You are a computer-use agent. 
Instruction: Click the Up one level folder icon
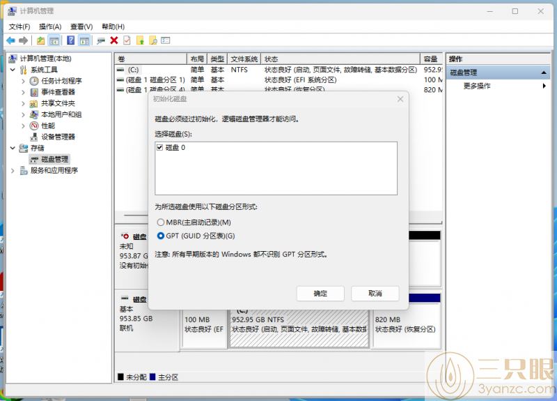click(x=41, y=40)
